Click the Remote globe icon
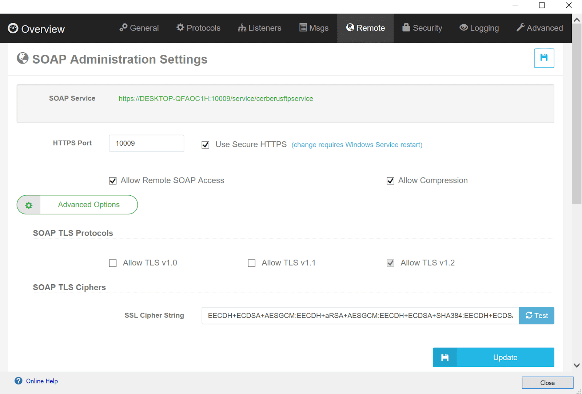The width and height of the screenshot is (582, 394). pyautogui.click(x=350, y=28)
